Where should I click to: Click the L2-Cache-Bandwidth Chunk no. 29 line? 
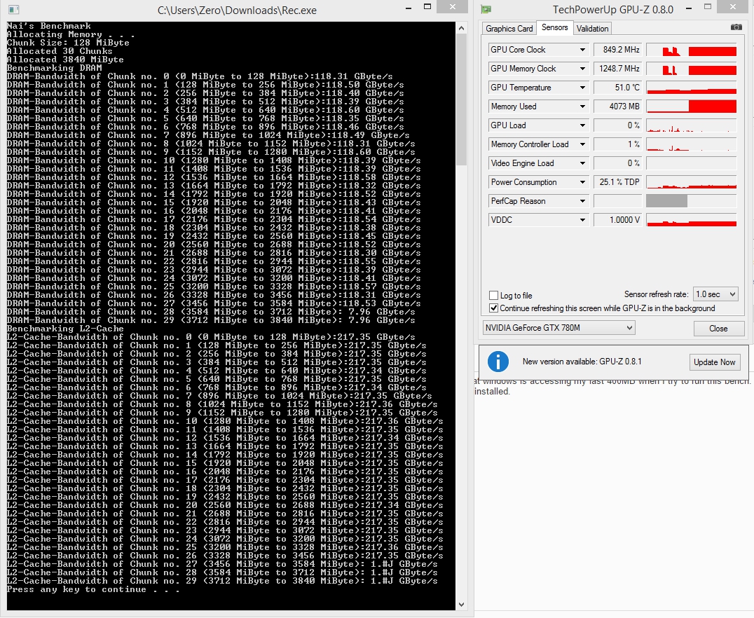coord(221,581)
